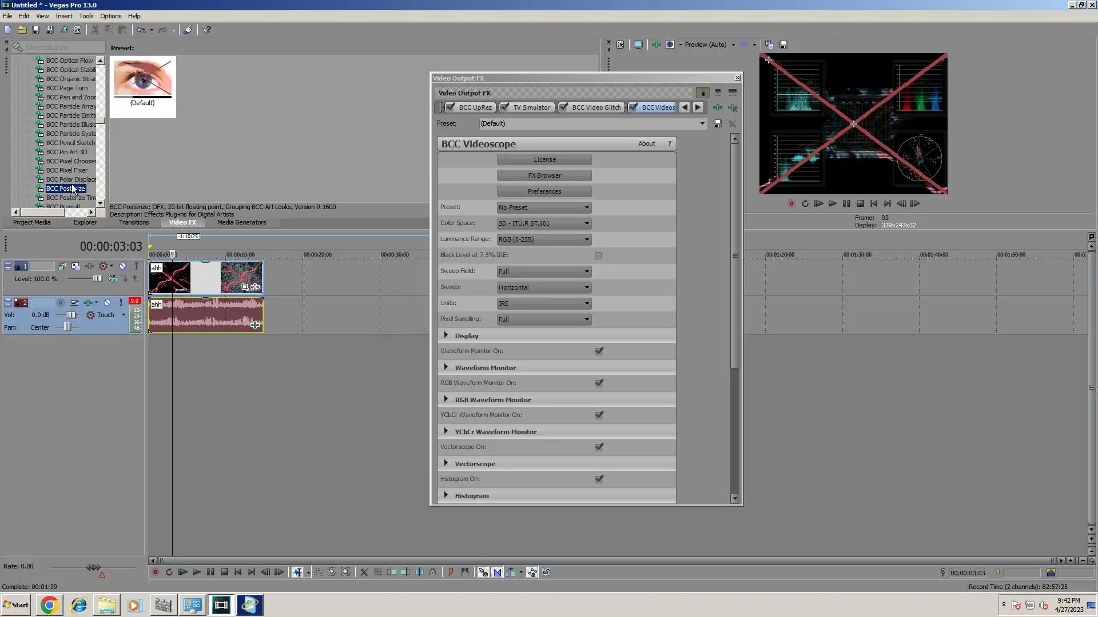Click the FX Browser button

tap(544, 175)
